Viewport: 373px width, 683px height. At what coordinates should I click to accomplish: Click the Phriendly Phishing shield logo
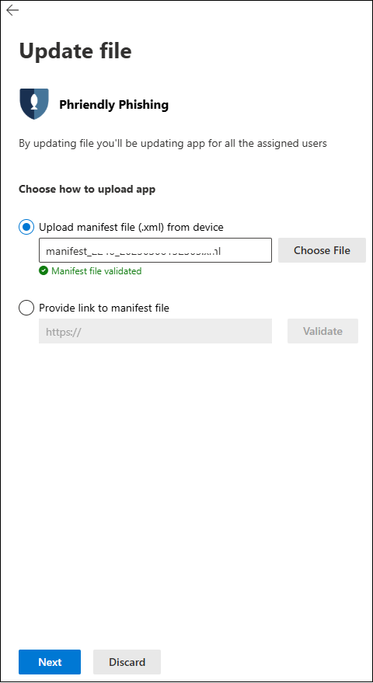pyautogui.click(x=34, y=103)
